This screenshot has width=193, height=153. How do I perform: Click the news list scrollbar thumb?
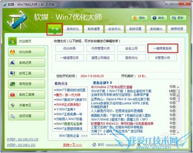pyautogui.click(x=178, y=96)
